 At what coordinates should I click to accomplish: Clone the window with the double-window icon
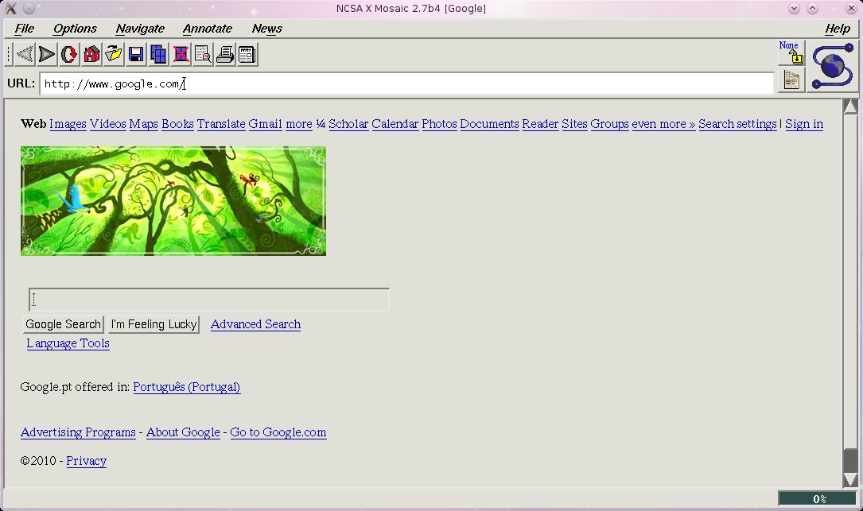tap(158, 54)
